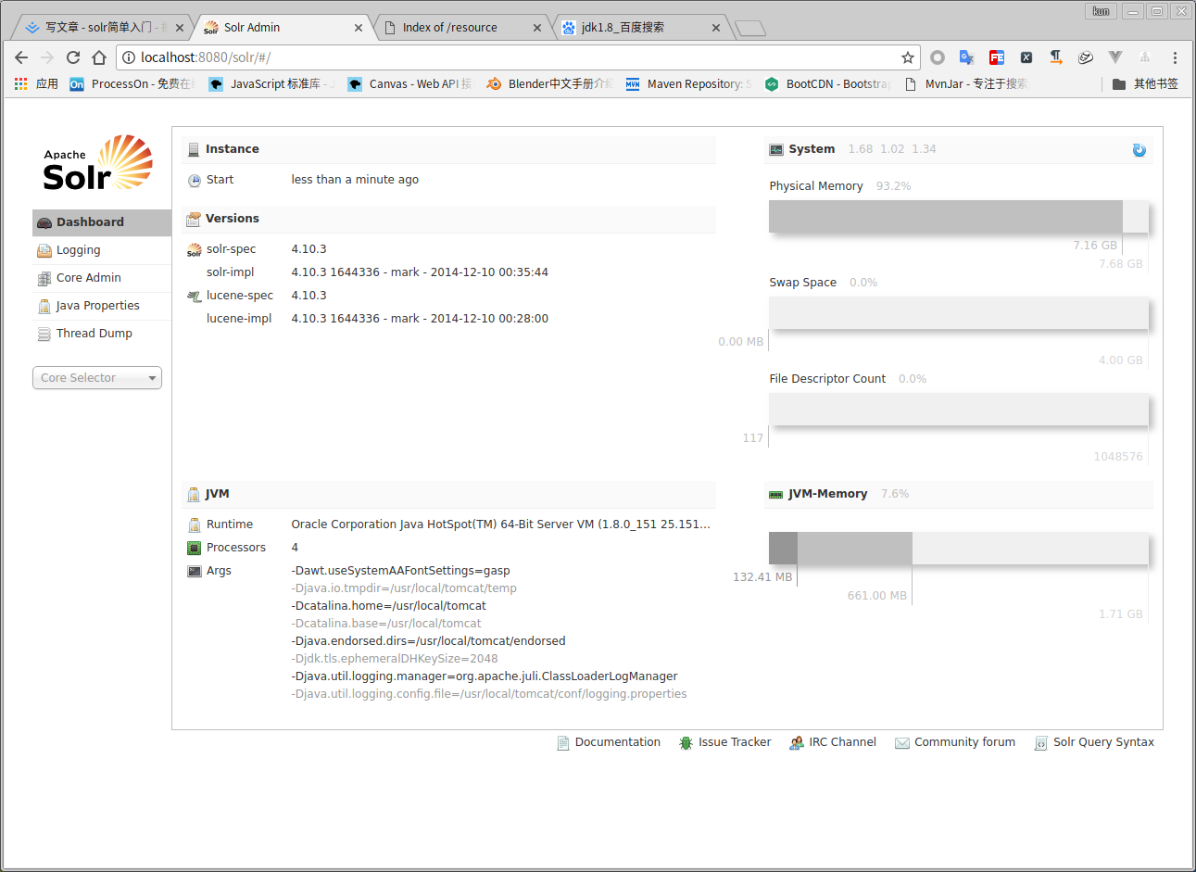Click the Instance server icon
1196x872 pixels.
coord(194,150)
